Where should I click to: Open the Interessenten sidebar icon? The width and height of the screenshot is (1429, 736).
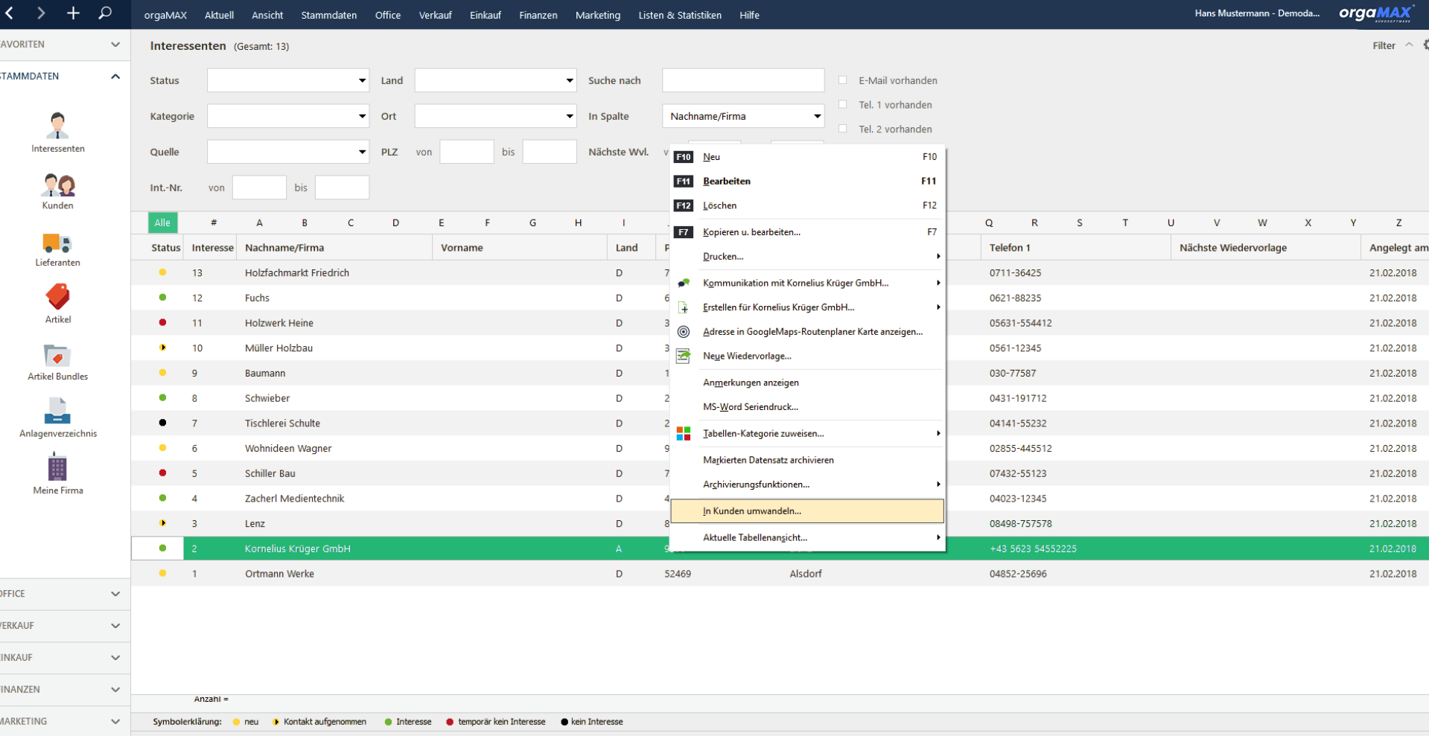57,126
